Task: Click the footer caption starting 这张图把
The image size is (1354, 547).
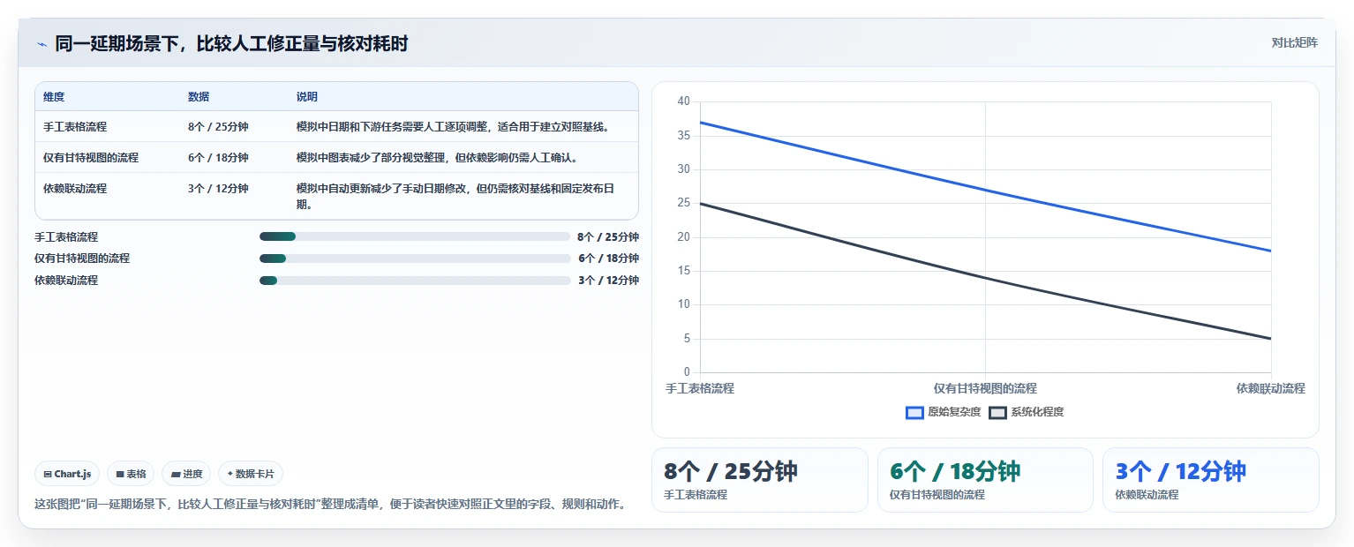Action: (330, 505)
